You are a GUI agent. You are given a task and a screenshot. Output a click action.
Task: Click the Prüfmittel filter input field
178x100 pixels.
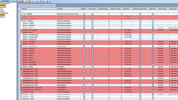click(38, 11)
